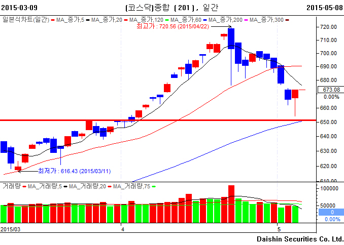Select the thick red horizontal line near 650
Image resolution: width=344 pixels, height=245 pixels.
[152, 120]
